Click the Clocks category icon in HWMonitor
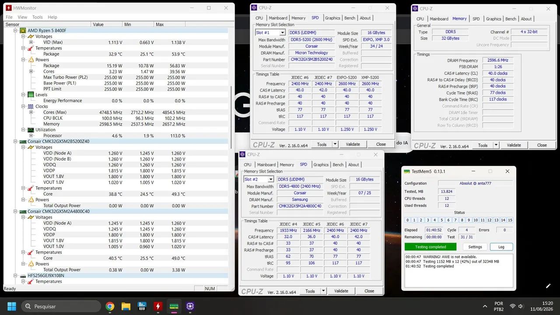The width and height of the screenshot is (560, 315). [31, 106]
